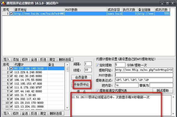This screenshot has height=117, width=177.
Task: Select proxy row 104.202.117.43:80
Action: click(x=33, y=99)
